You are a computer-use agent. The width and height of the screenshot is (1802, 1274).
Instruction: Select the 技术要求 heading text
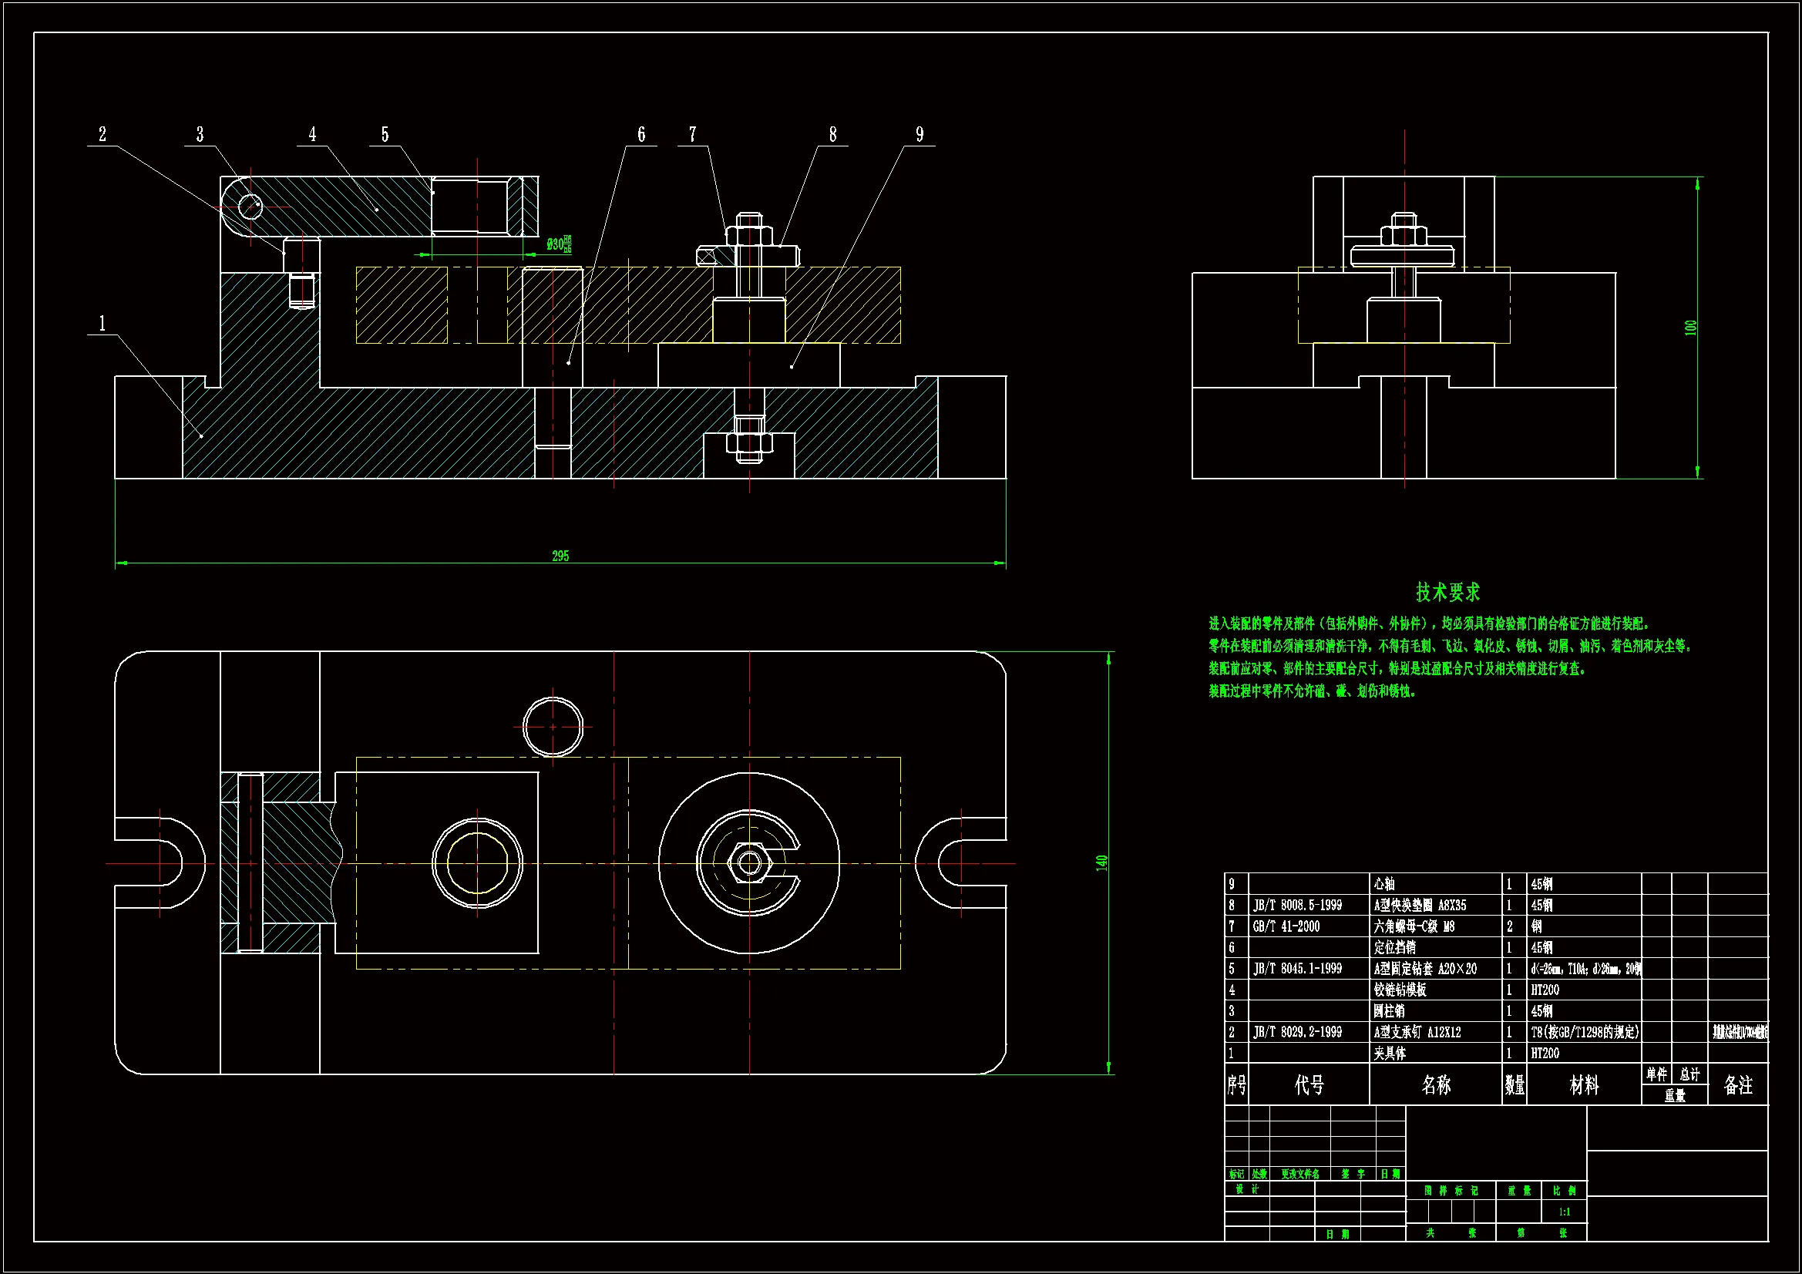(1447, 592)
